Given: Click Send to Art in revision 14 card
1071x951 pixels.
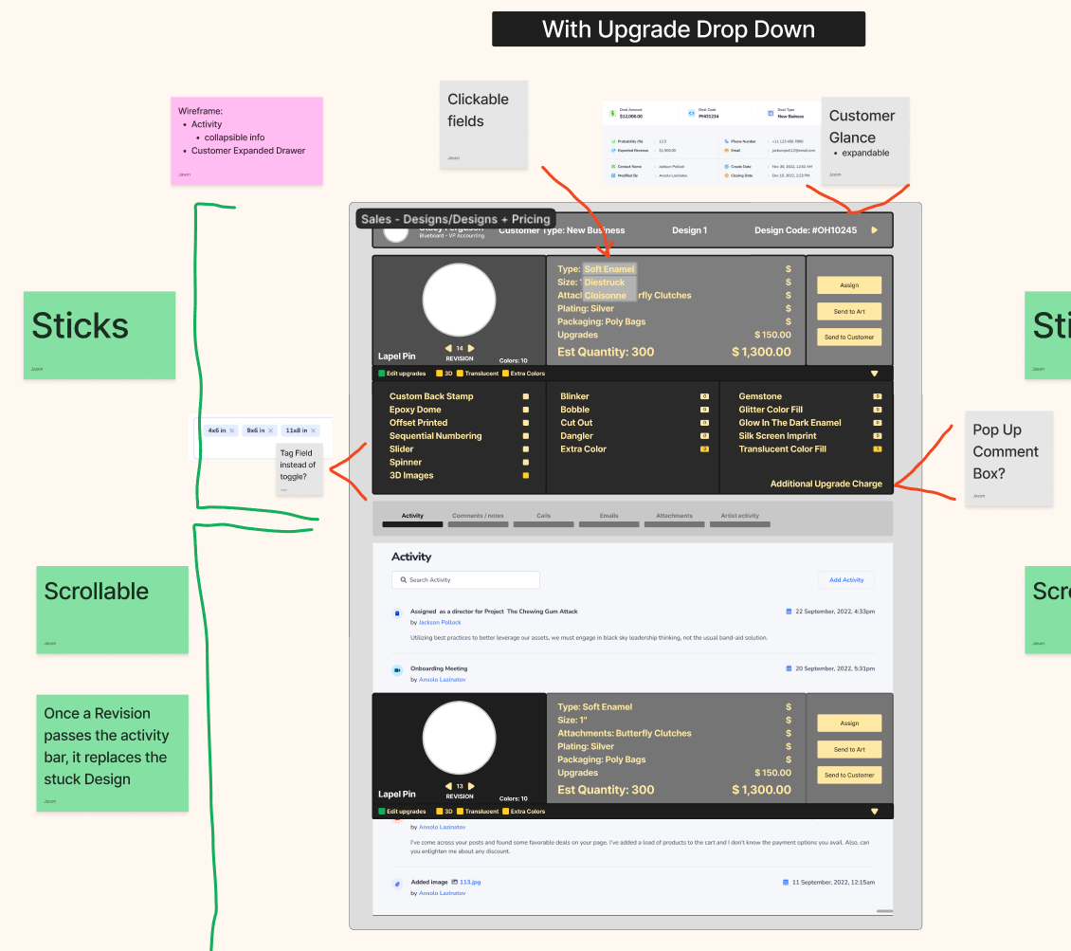Looking at the screenshot, I should [x=849, y=312].
